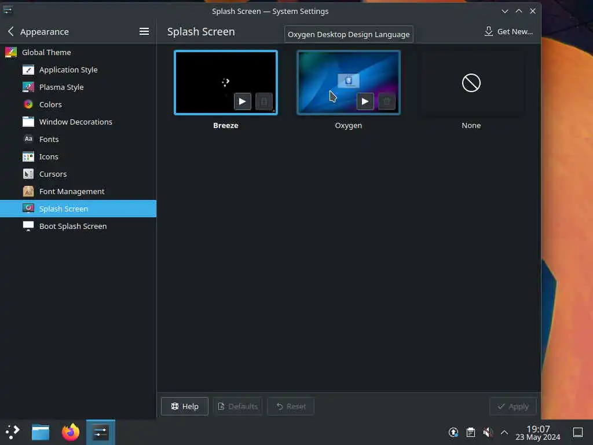Select the Oxygen splash screen thumbnail

pyautogui.click(x=348, y=82)
